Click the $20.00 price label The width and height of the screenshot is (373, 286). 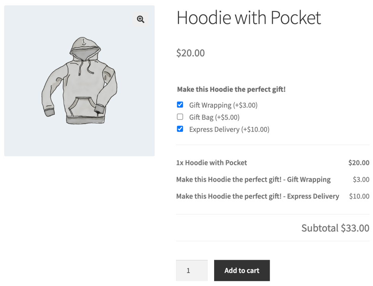pyautogui.click(x=190, y=53)
